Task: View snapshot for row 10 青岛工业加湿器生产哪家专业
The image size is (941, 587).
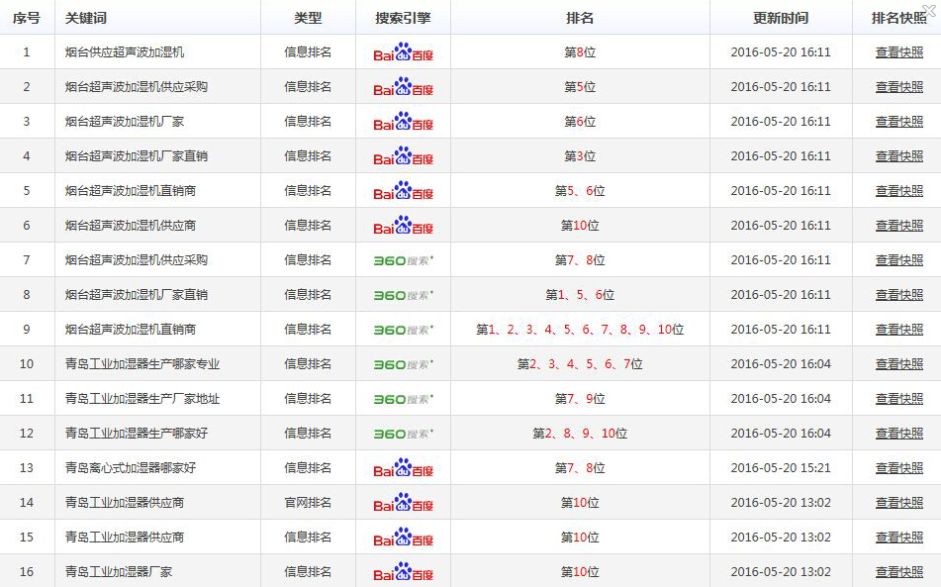Action: [898, 364]
